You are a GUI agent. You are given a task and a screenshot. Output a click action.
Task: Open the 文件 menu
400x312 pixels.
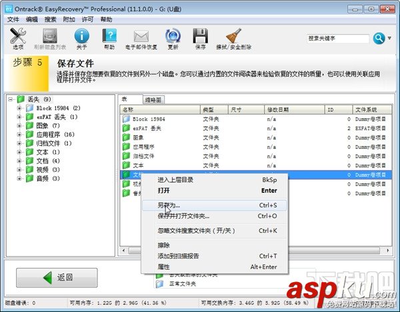(x=13, y=19)
